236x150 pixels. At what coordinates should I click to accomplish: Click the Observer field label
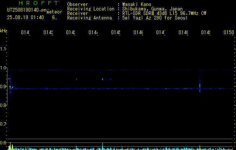point(78,4)
